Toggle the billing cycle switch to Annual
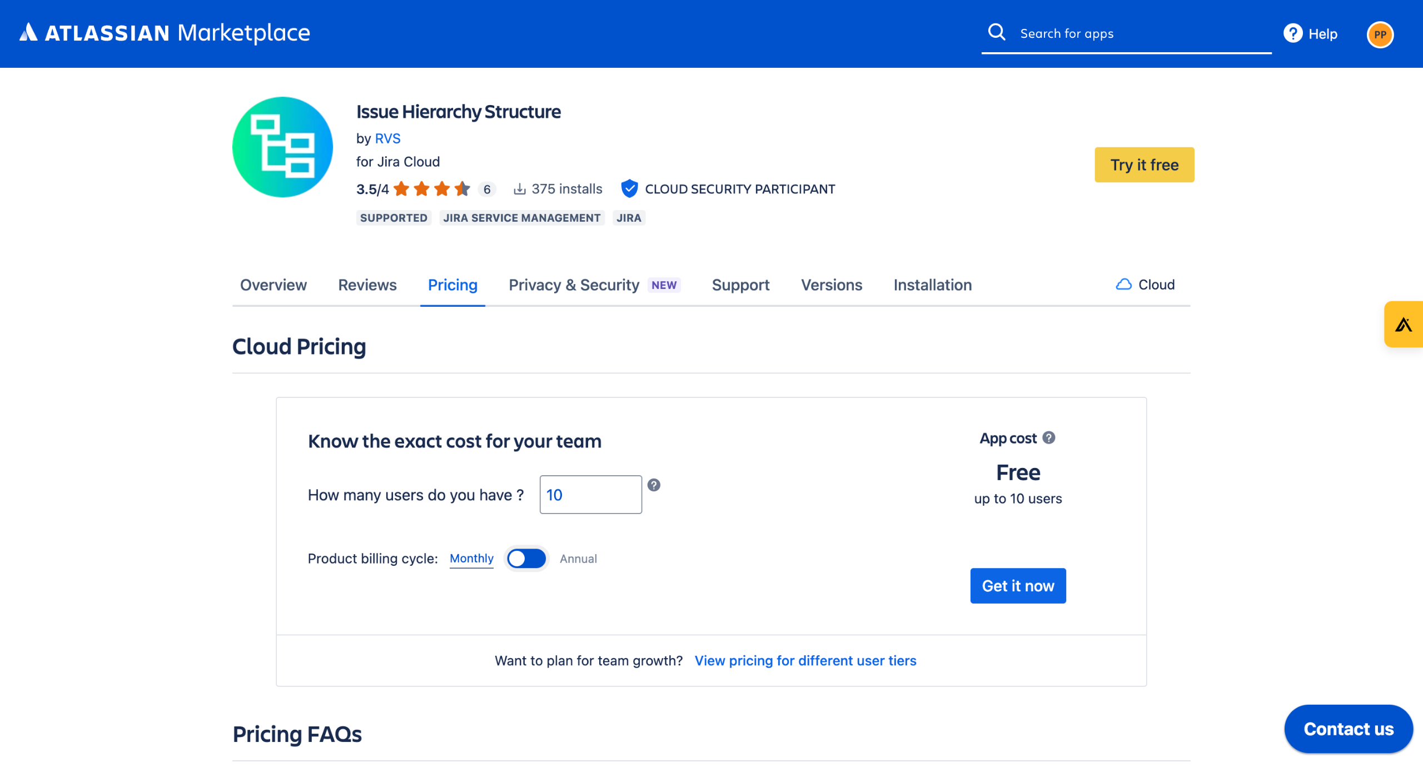Screen dimensions: 1423x772 (x=526, y=559)
